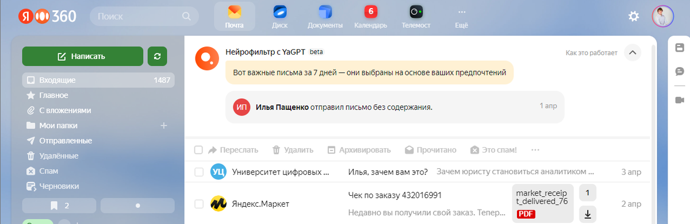This screenshot has width=690, height=224.
Task: Toggle the select-all messages checkbox
Action: [198, 150]
